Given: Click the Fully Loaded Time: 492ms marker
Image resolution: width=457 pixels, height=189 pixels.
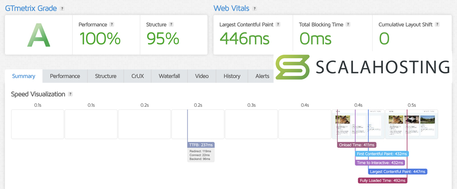Looking at the screenshot, I should (x=382, y=181).
